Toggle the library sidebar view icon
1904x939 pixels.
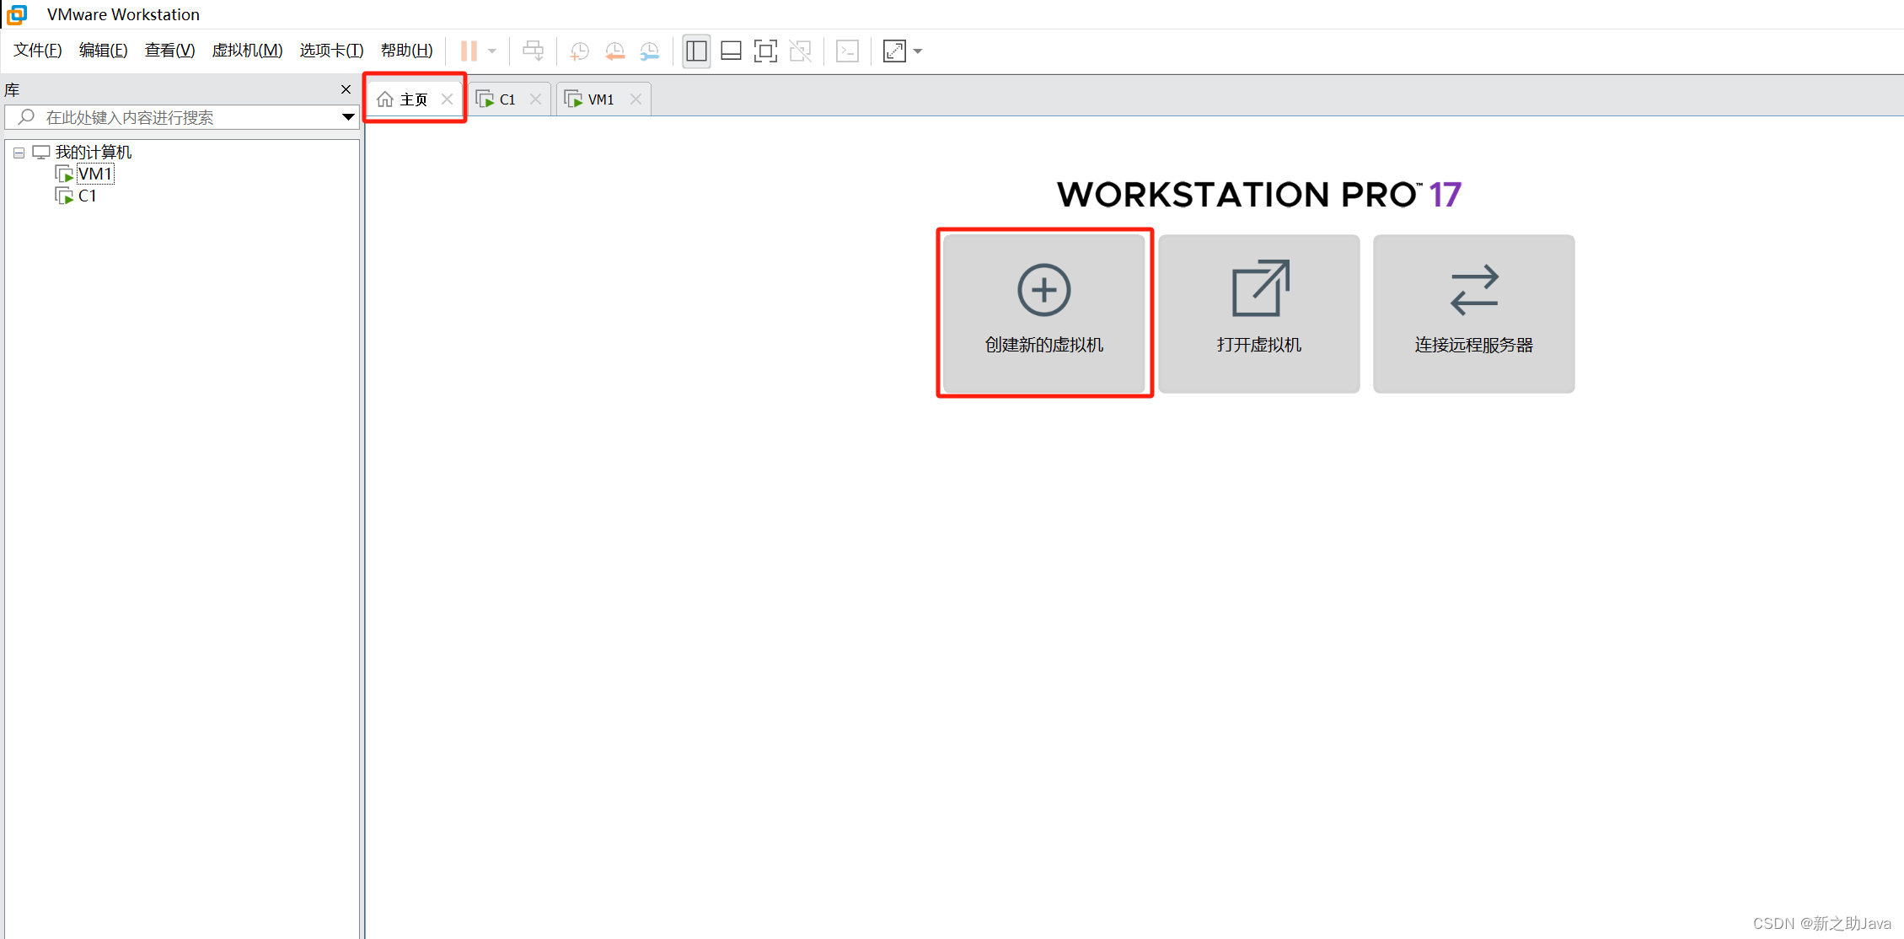[696, 51]
